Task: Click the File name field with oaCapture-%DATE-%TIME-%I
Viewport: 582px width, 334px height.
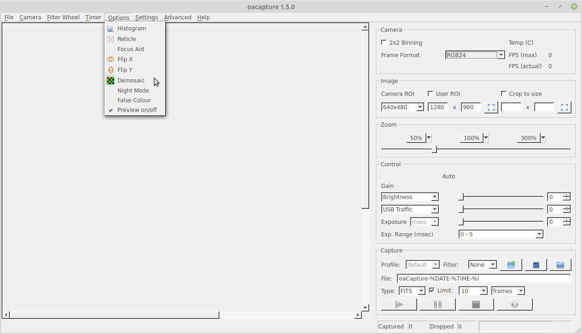Action: pos(484,279)
